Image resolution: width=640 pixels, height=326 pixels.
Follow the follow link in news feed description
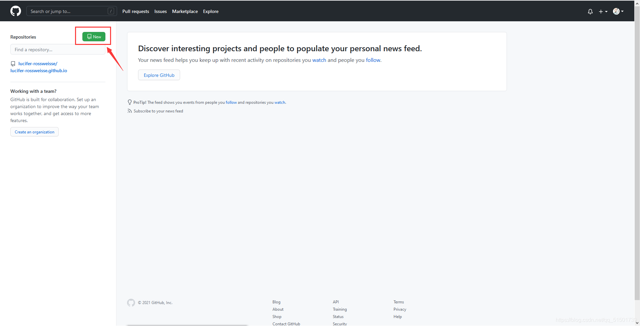click(373, 60)
